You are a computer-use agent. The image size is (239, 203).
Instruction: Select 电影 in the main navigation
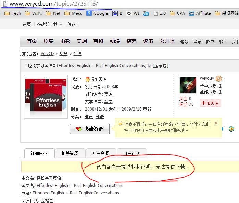click(x=65, y=41)
